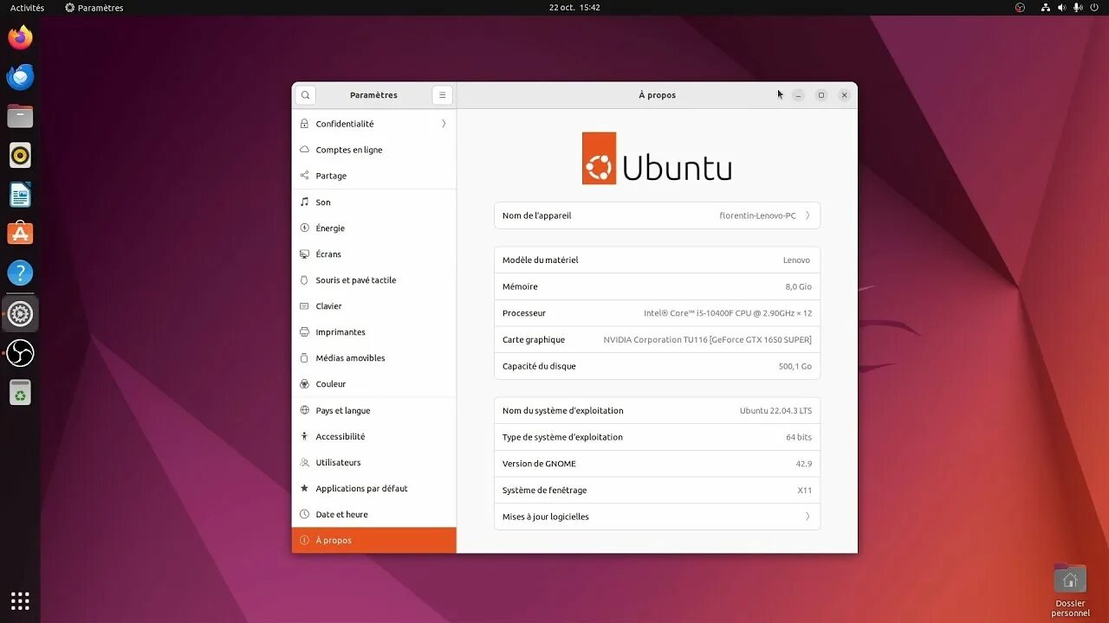Launch Thunderbird mail from the dock
Viewport: 1109px width, 623px height.
tap(20, 77)
